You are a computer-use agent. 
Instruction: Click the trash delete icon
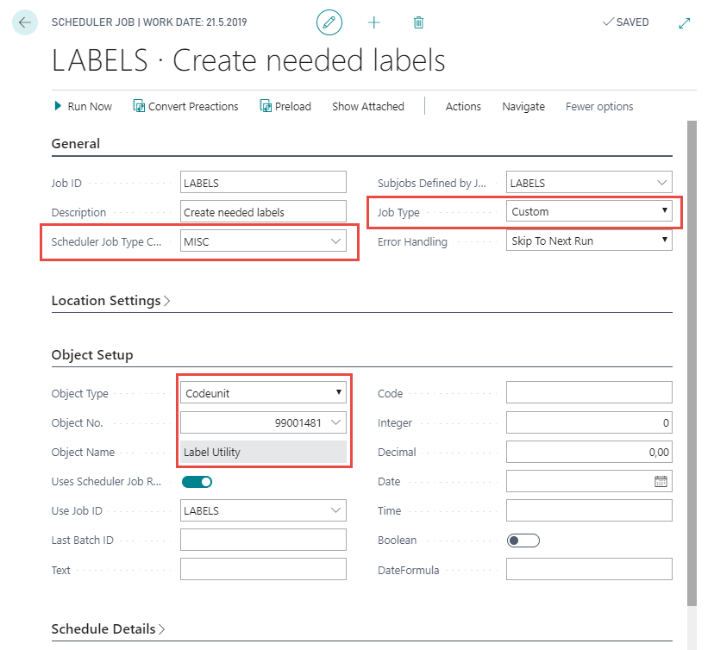click(x=418, y=22)
